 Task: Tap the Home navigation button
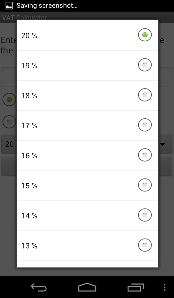[x=87, y=287]
